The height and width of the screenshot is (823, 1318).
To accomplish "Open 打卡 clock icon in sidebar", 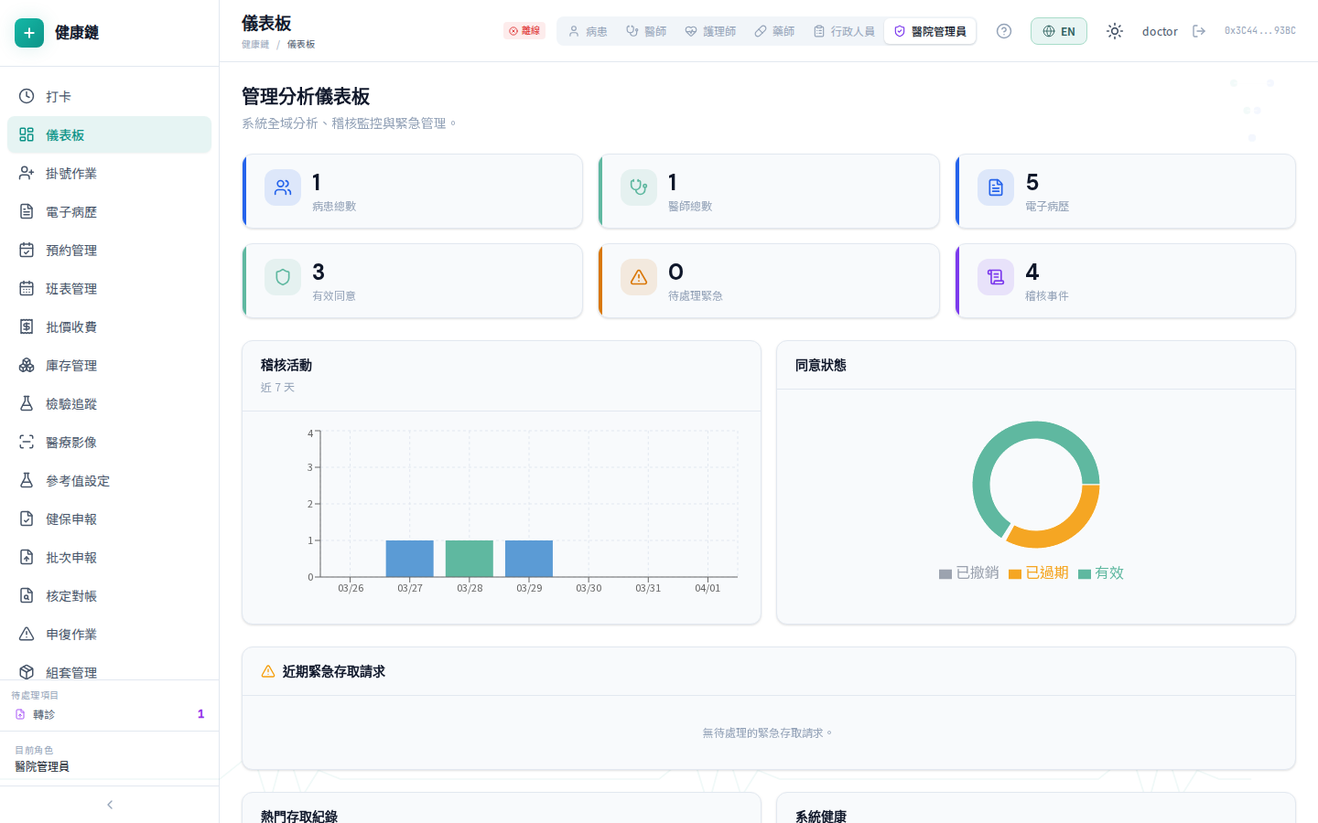I will click(x=27, y=96).
